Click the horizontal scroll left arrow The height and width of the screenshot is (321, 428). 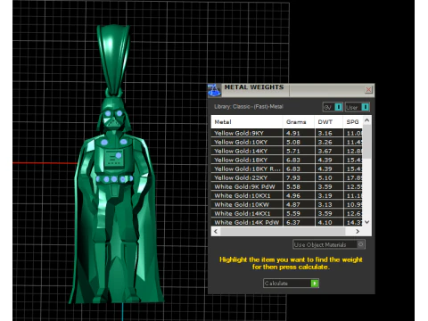click(216, 231)
